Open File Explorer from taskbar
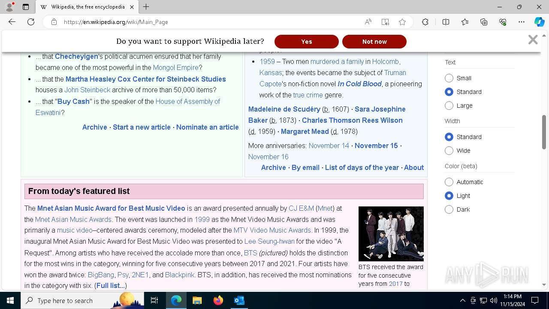Image resolution: width=549 pixels, height=309 pixels. coord(197,300)
